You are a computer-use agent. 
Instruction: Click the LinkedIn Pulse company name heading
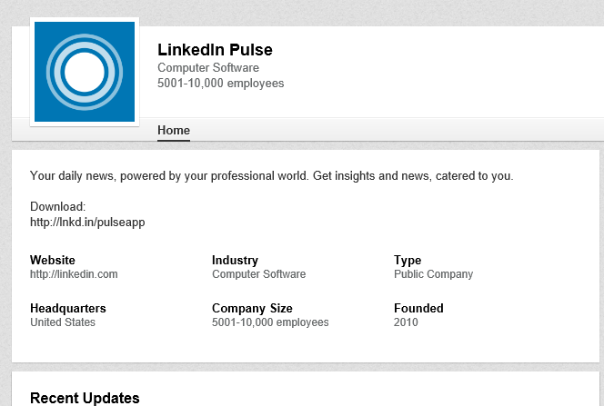click(215, 50)
